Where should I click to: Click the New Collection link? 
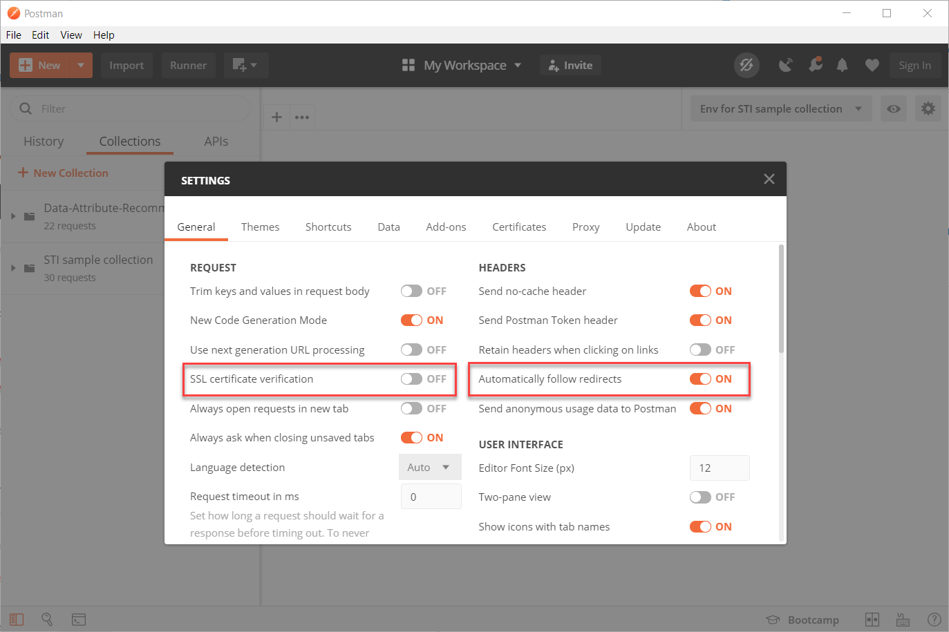(63, 173)
